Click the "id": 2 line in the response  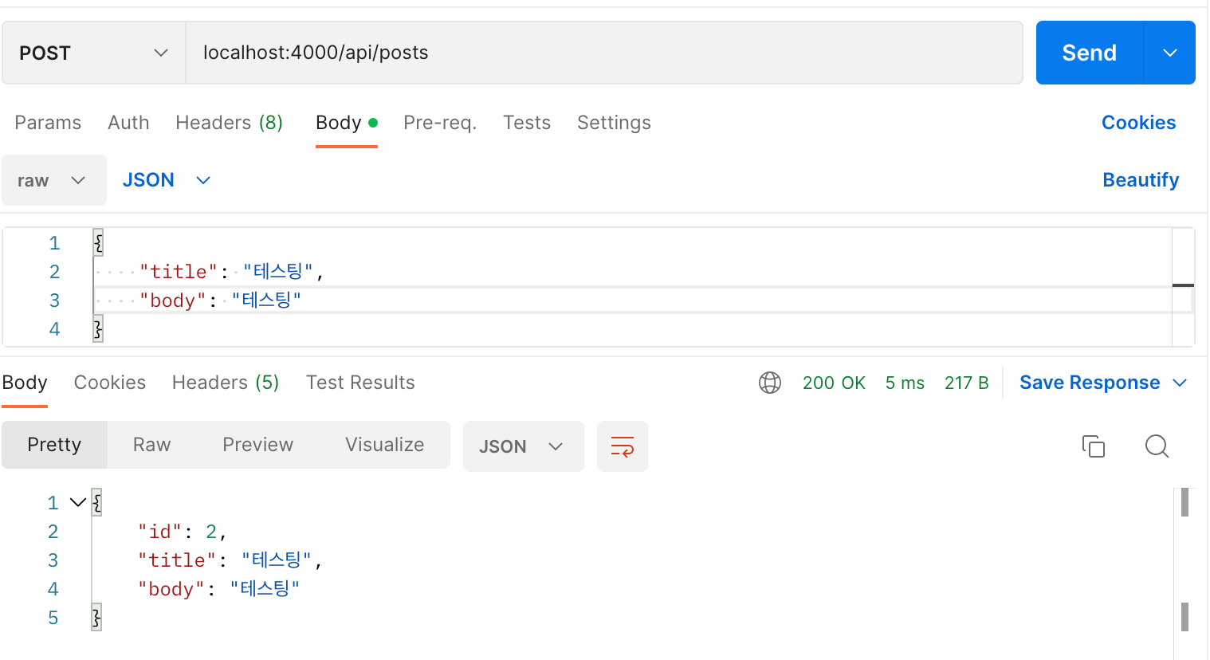click(183, 532)
